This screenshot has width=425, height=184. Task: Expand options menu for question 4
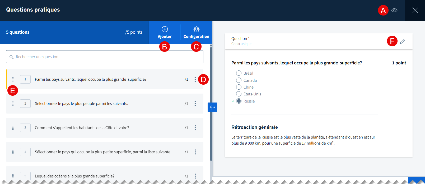coord(195,152)
